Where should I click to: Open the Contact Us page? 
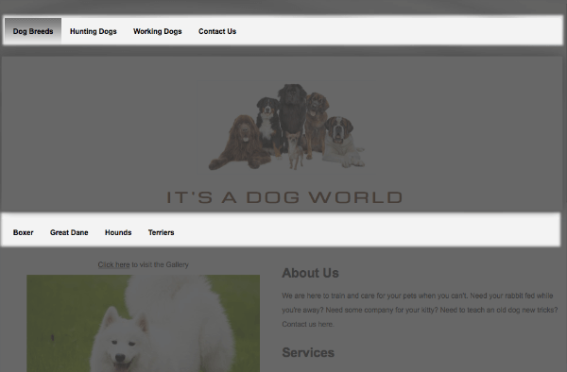point(217,31)
